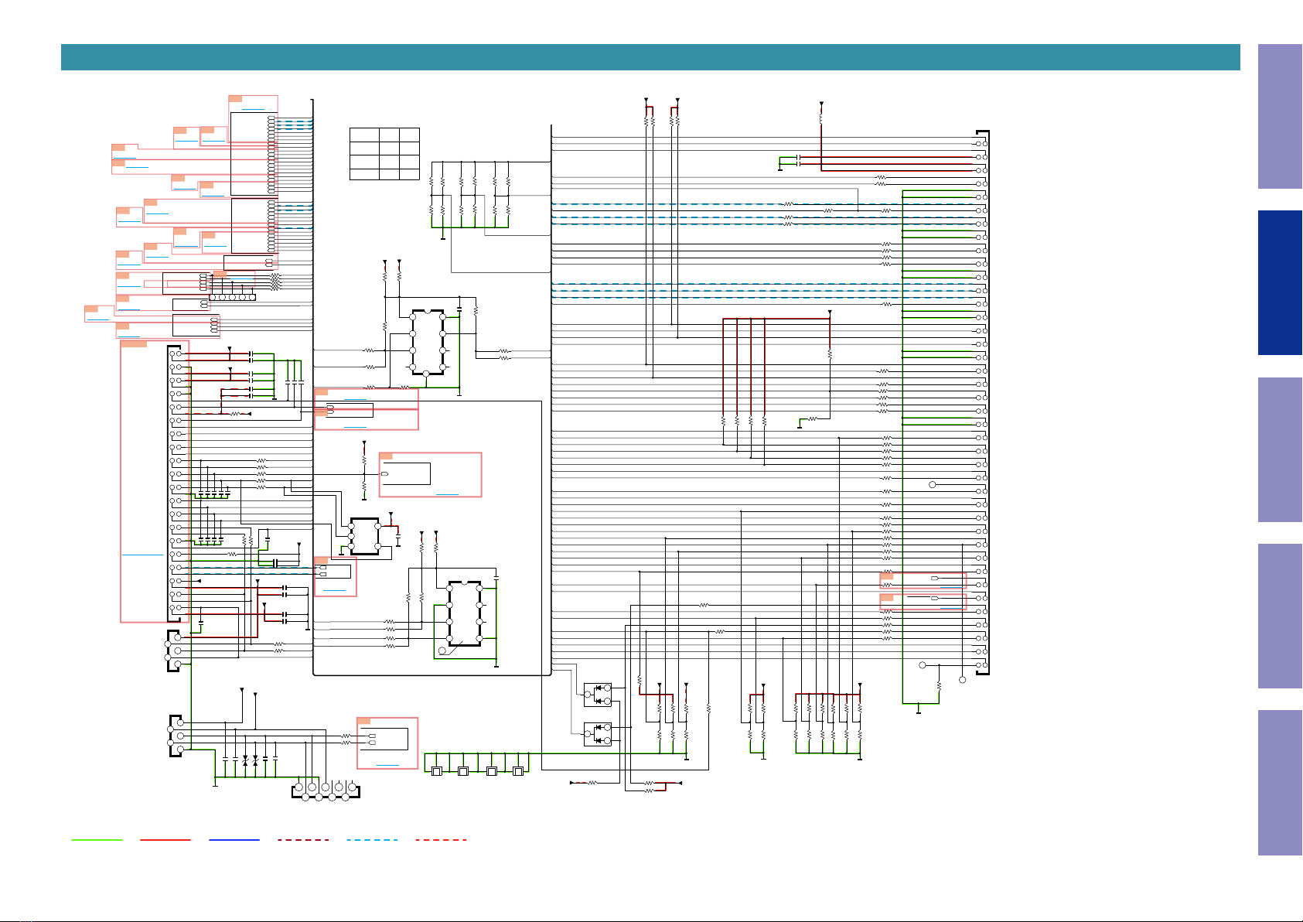Select the solid green legend line
The width and height of the screenshot is (1303, 922).
tap(97, 839)
